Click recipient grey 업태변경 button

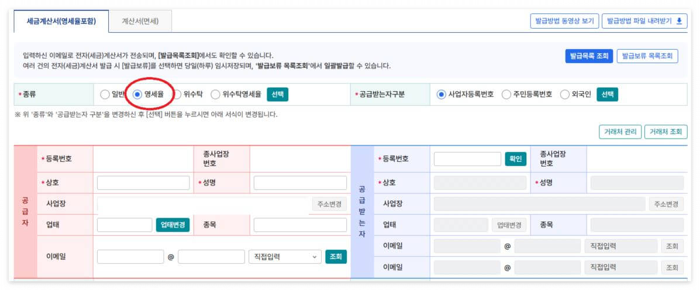pyautogui.click(x=509, y=225)
